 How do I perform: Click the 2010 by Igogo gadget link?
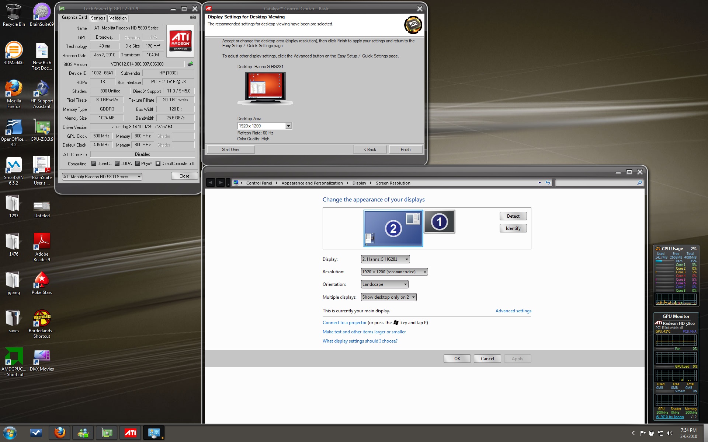click(x=670, y=417)
